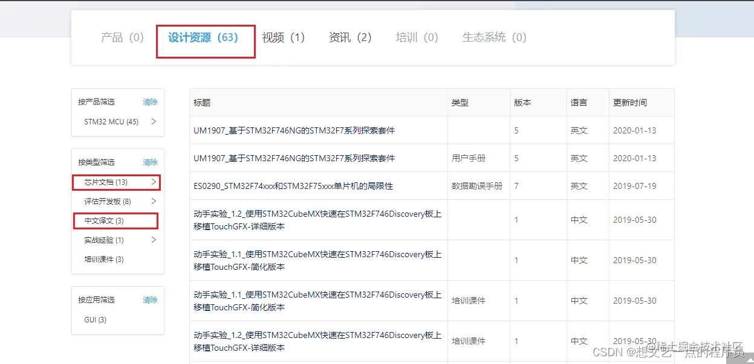Switch to the 产品 (0) tab
Viewport: 754px width, 364px height.
[x=122, y=37]
